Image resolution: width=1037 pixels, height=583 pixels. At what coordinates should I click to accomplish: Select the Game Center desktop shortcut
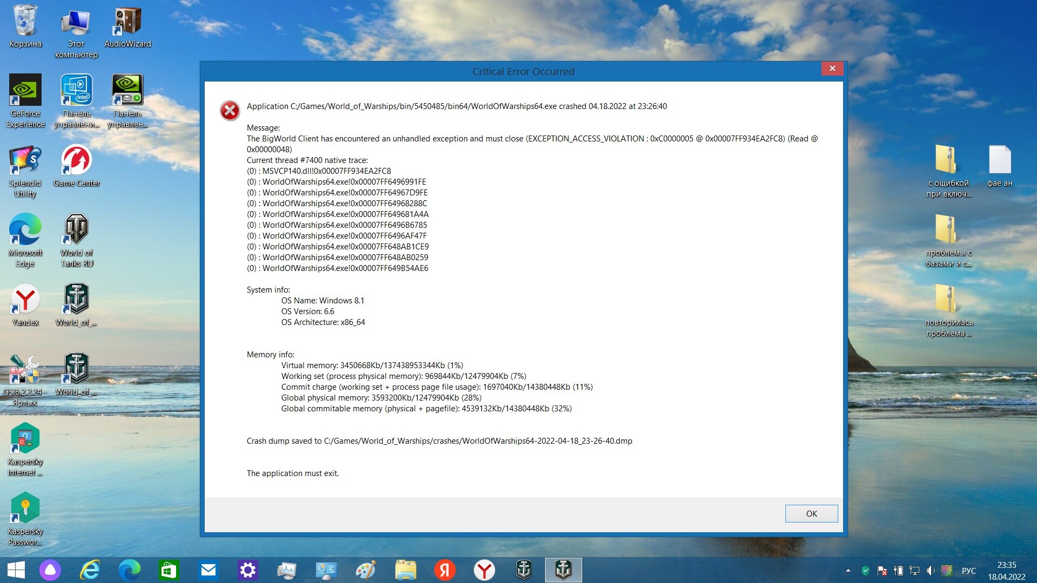76,166
